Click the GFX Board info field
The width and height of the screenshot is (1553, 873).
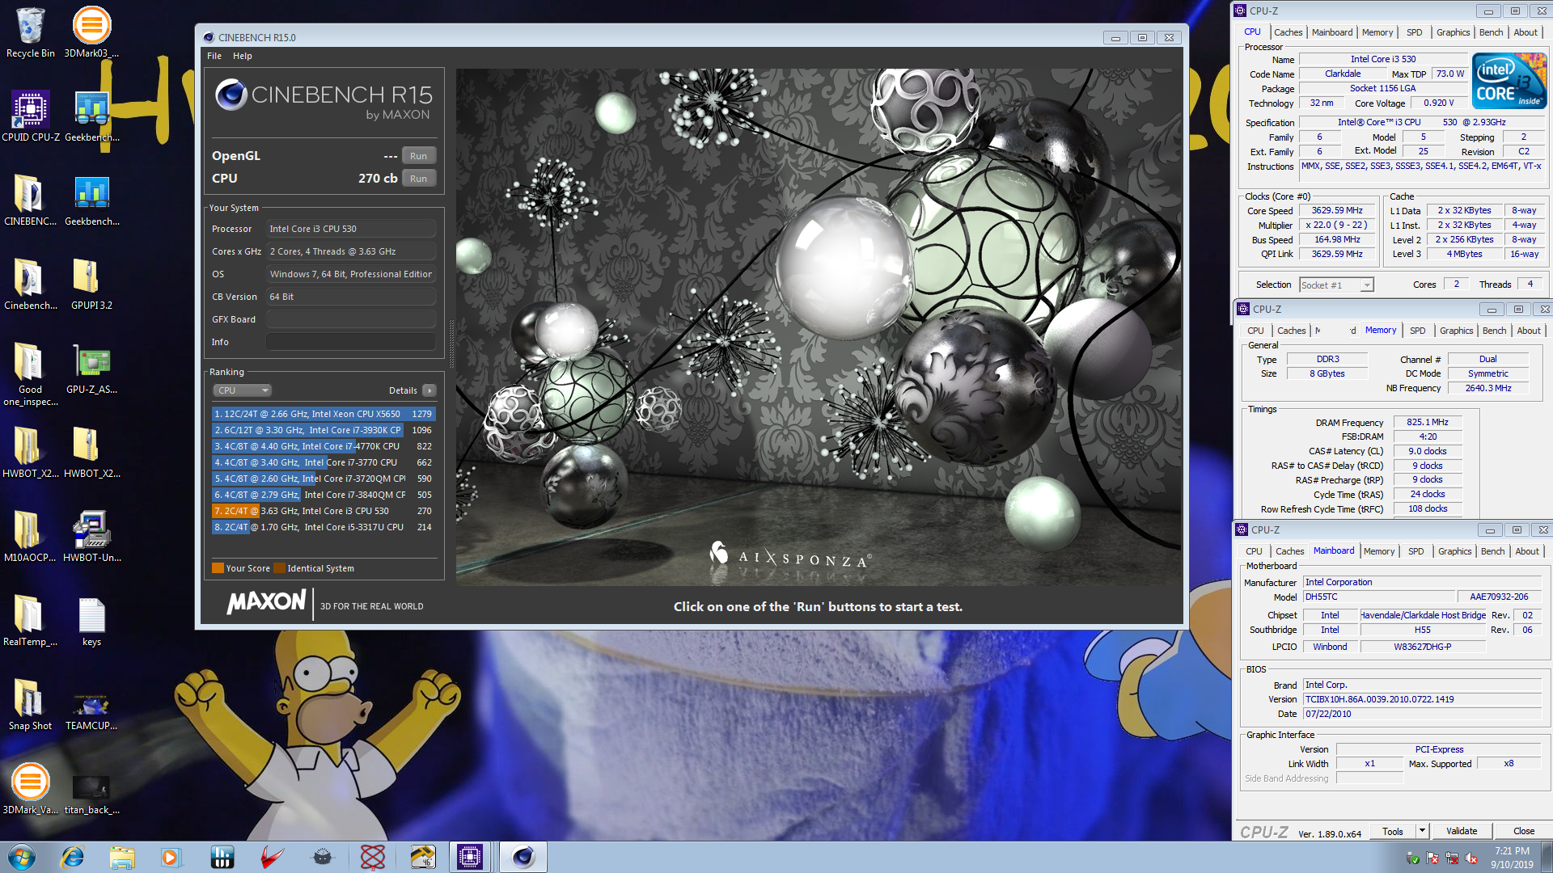(x=351, y=319)
